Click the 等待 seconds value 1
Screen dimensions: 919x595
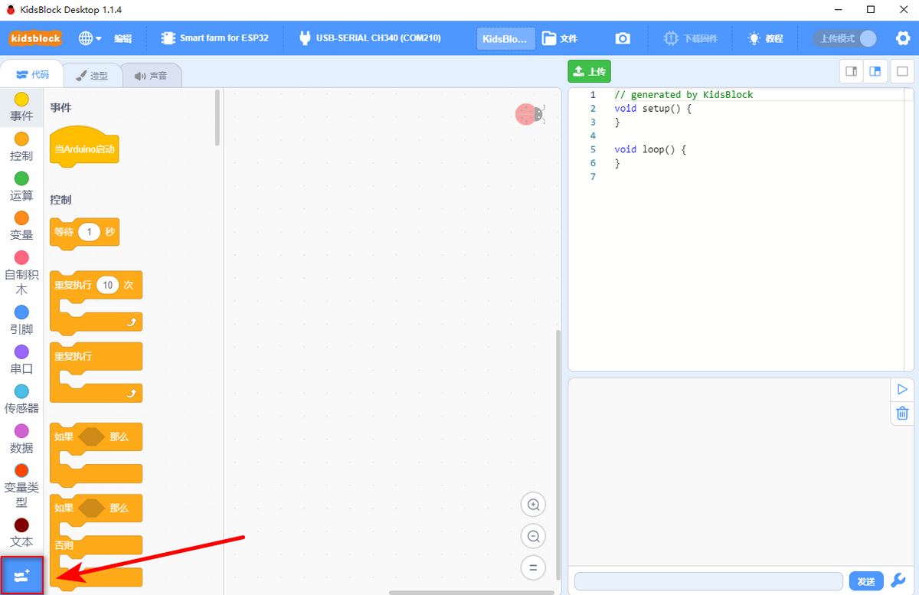(x=90, y=231)
